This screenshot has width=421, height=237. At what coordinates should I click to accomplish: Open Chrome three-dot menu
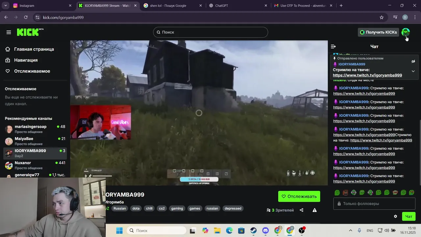pos(415,17)
